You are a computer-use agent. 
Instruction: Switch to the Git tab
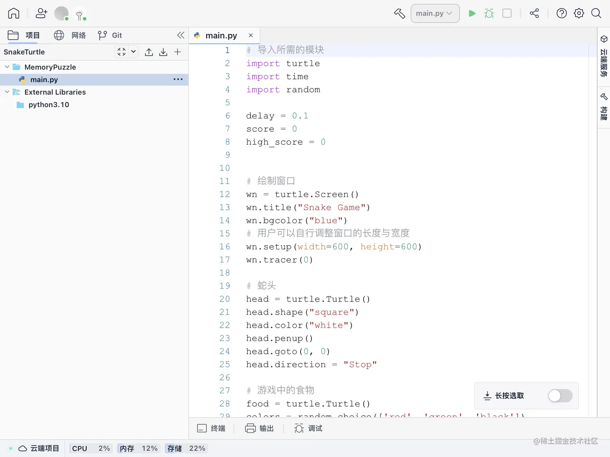click(110, 35)
